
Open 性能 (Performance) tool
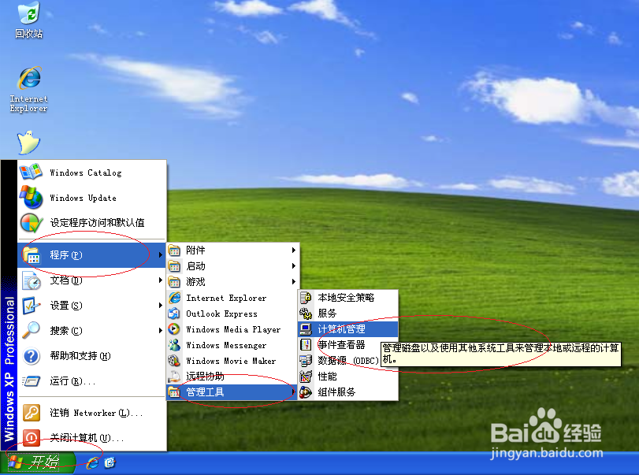click(x=330, y=376)
